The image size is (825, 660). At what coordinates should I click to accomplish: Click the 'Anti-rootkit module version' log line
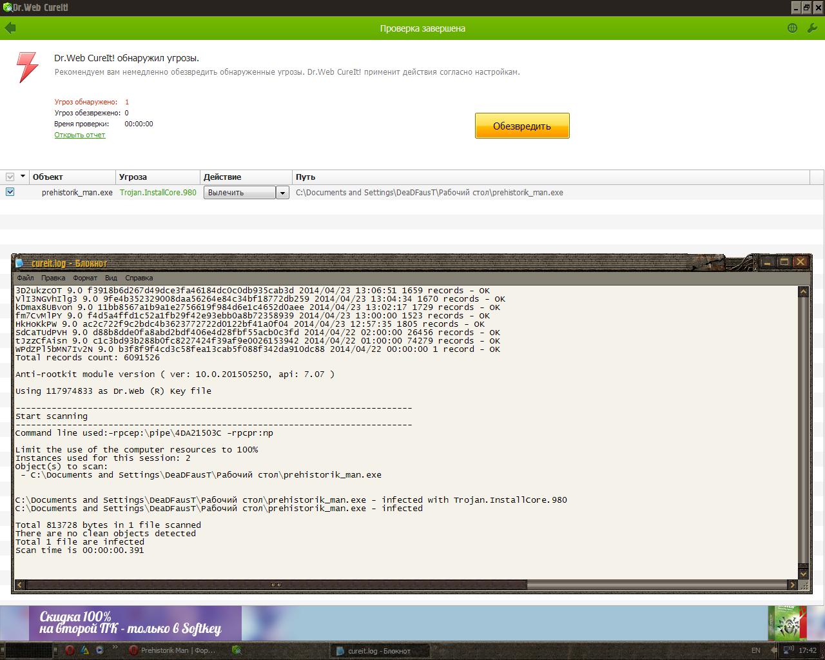(x=175, y=374)
